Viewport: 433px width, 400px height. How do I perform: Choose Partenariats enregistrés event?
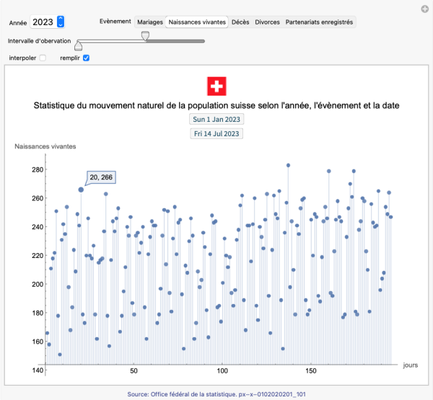click(319, 22)
